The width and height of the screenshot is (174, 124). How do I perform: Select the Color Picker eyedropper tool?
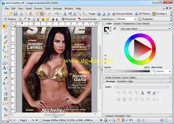coord(5,78)
